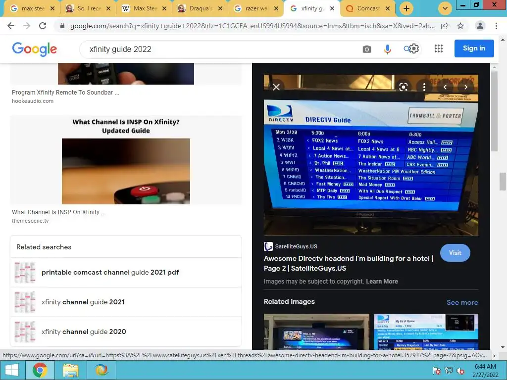Go forward with the browser forward arrow
This screenshot has width=507, height=380.
click(27, 26)
